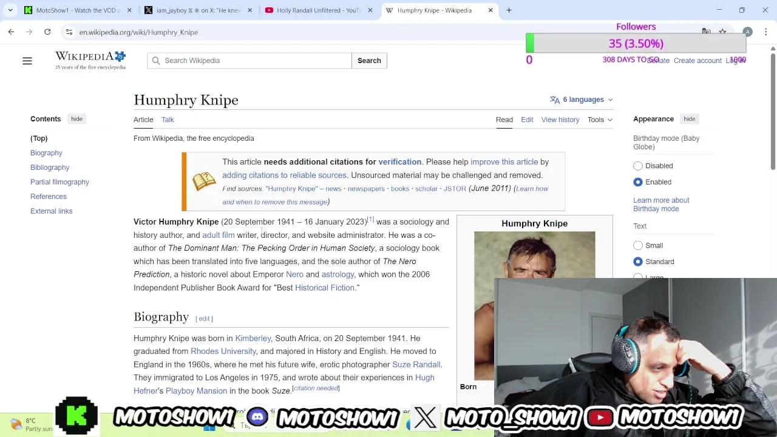Close the MotoShow1 VOD tab
Image resolution: width=777 pixels, height=437 pixels.
pos(129,10)
